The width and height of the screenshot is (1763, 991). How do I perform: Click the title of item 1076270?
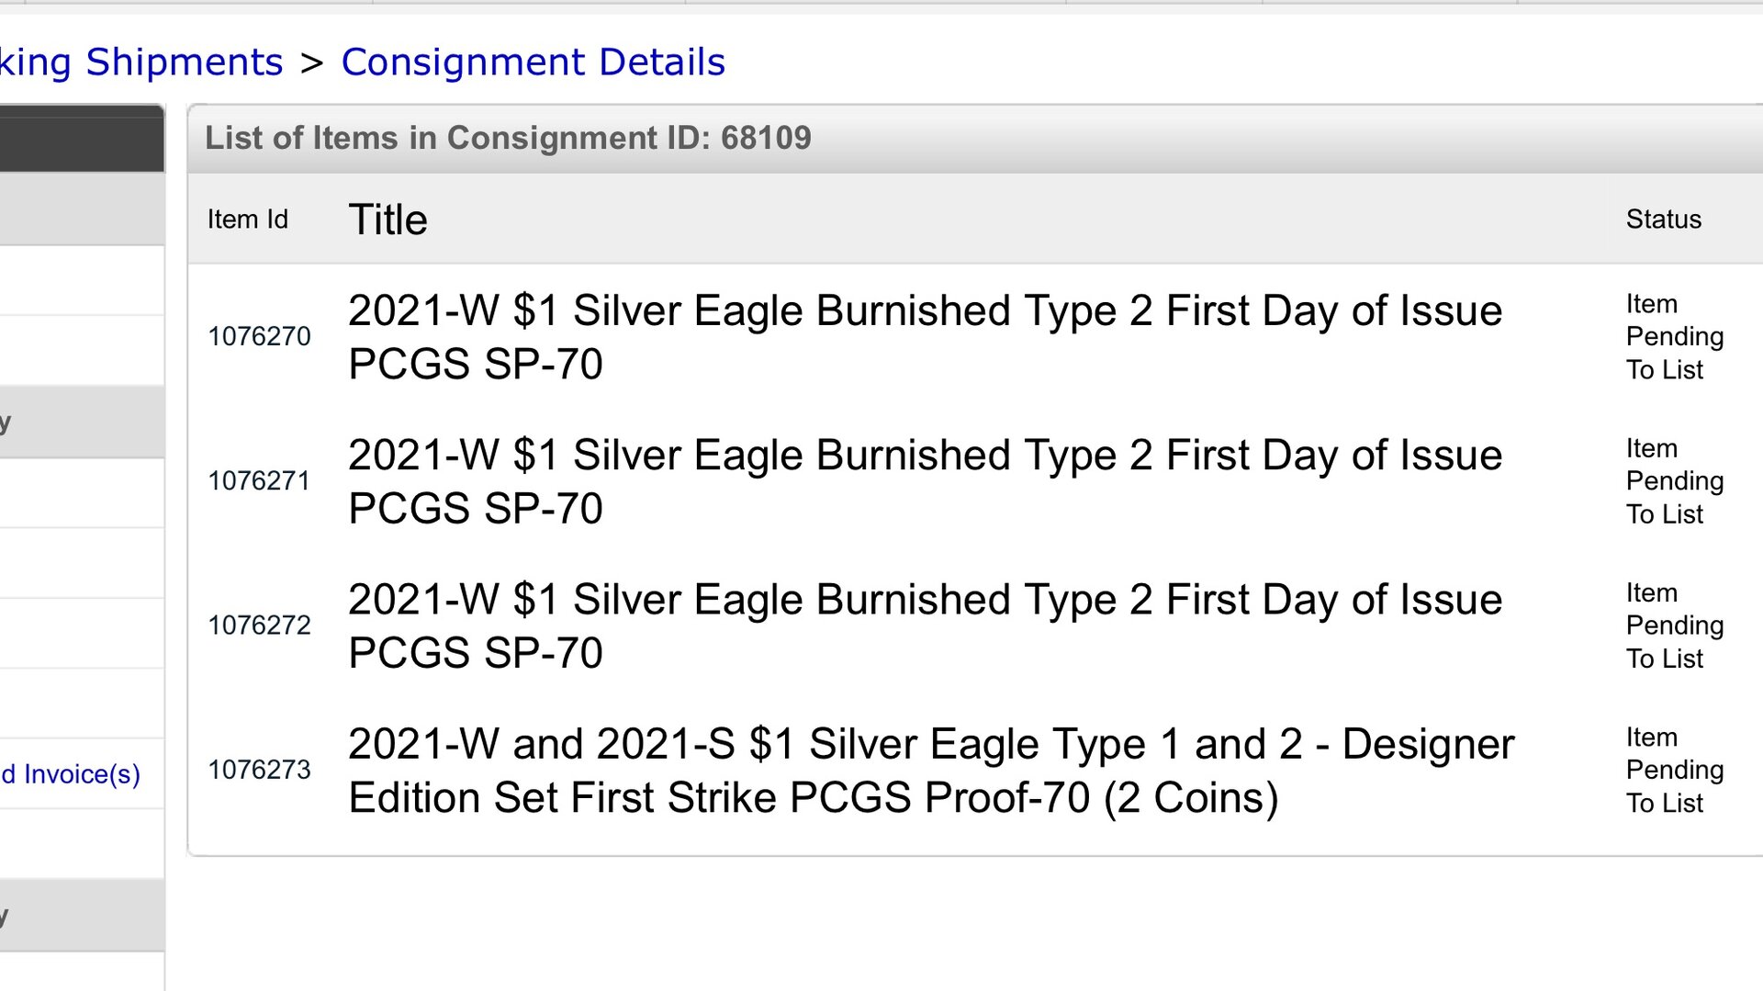925,336
